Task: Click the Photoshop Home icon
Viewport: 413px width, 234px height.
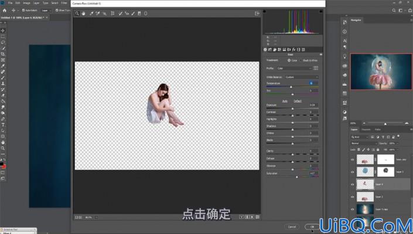Action: click(5, 11)
